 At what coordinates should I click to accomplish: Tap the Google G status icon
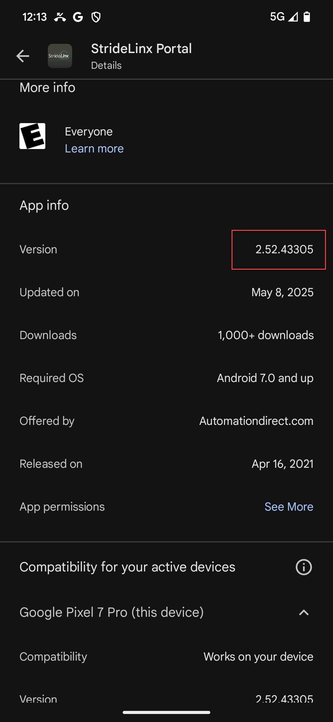[x=78, y=17]
